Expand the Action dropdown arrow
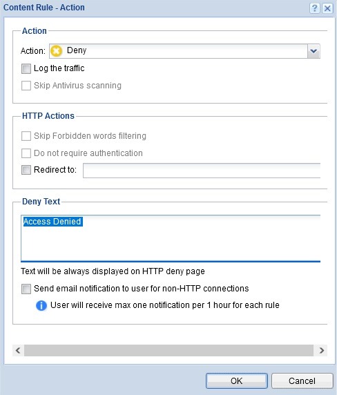This screenshot has width=337, height=395. click(x=314, y=51)
